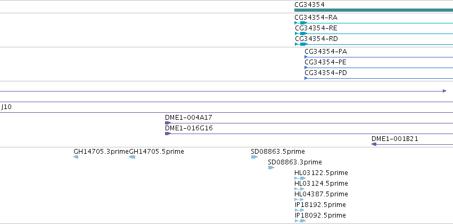Select the GH14705.5prime EST arrow
The image size is (453, 224).
(132, 157)
